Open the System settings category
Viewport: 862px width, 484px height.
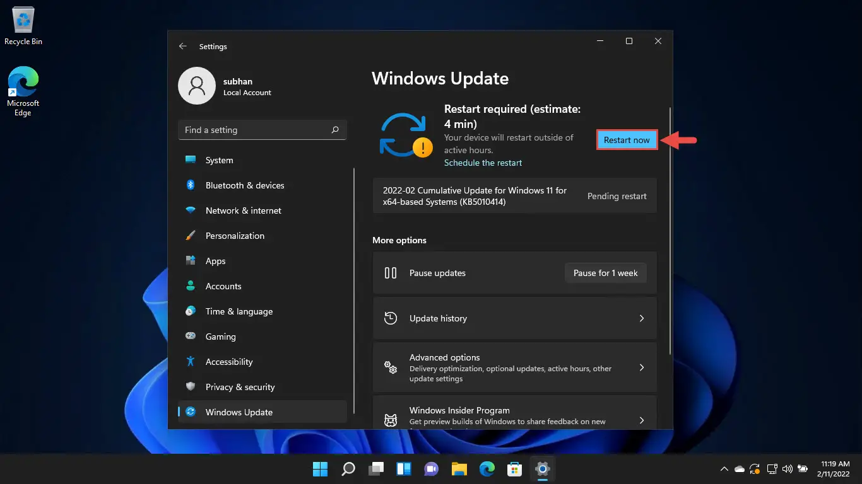click(x=263, y=160)
